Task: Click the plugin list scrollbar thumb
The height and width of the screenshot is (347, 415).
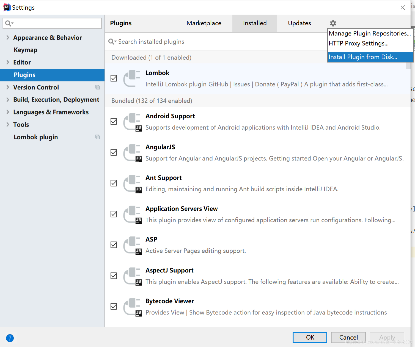Action: tap(408, 65)
